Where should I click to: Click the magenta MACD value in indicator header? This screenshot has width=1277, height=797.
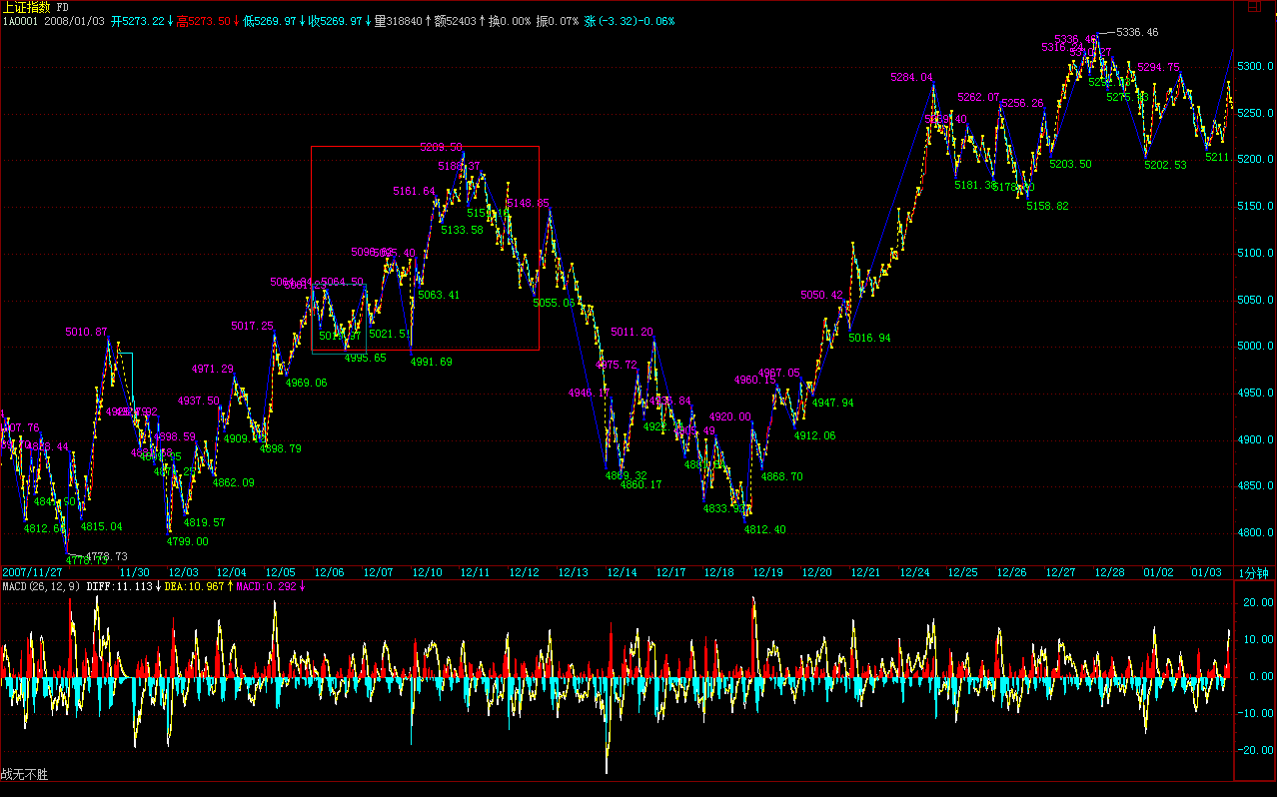[271, 586]
